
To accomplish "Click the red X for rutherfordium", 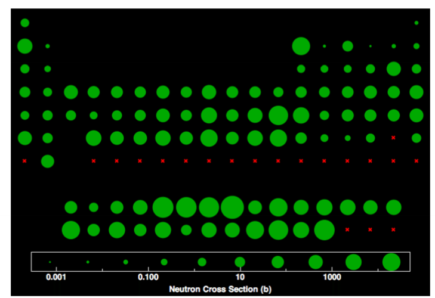I will coord(94,161).
